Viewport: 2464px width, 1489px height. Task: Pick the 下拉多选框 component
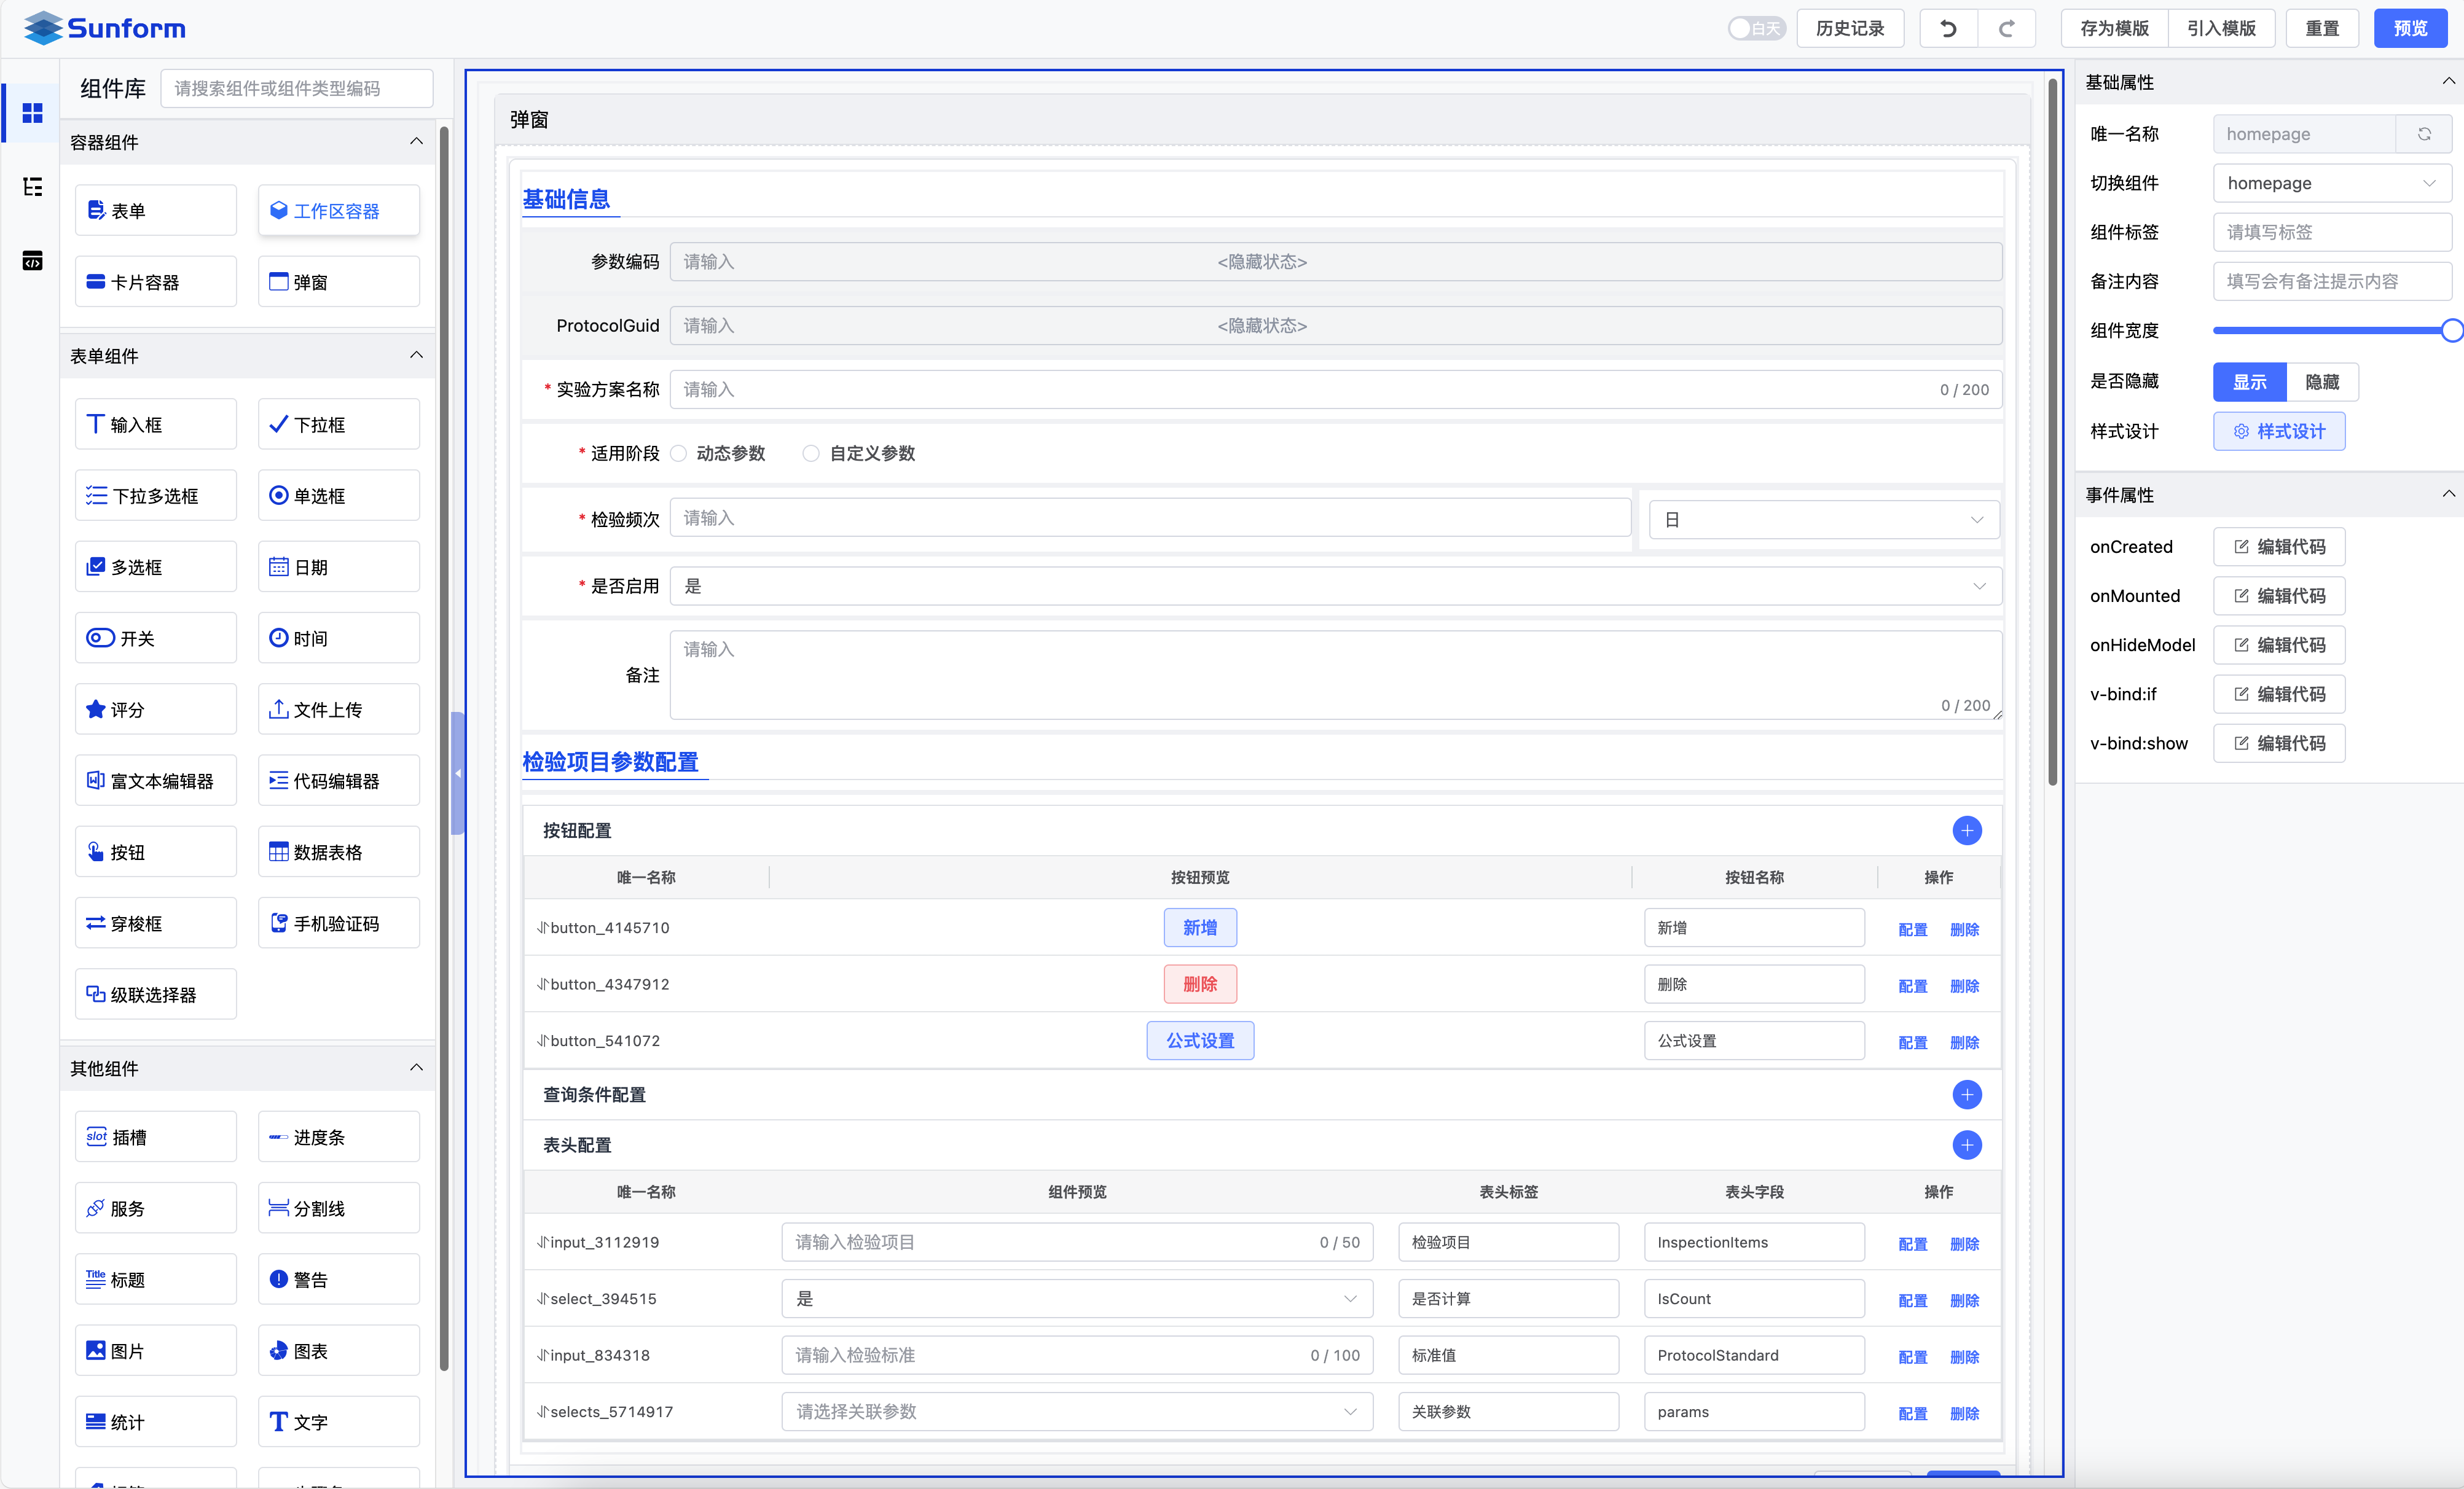pyautogui.click(x=155, y=495)
